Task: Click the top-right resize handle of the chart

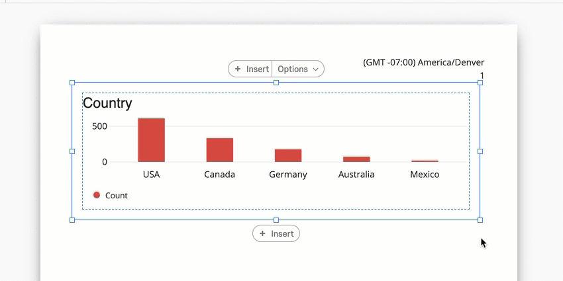Action: pos(480,83)
